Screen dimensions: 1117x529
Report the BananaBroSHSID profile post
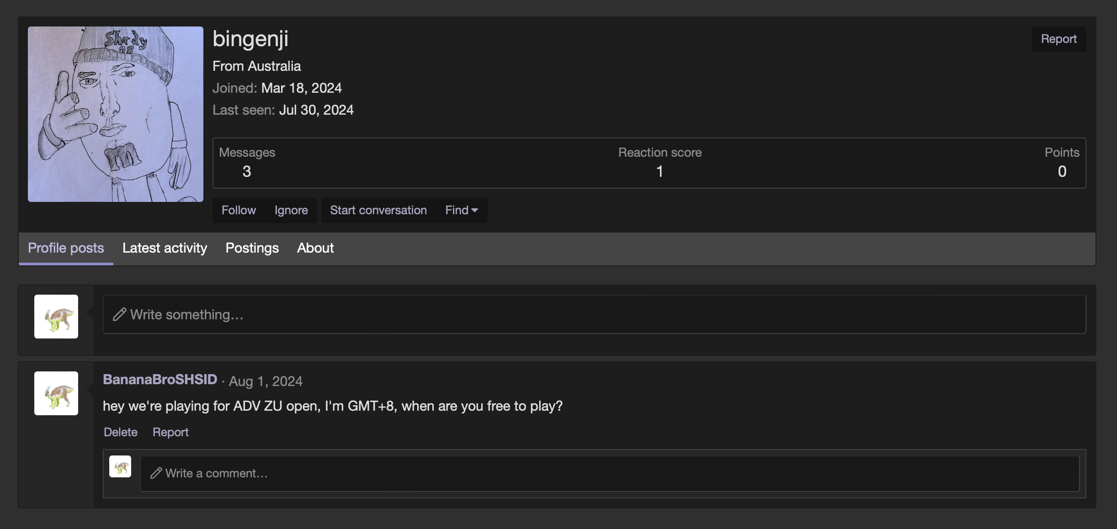point(170,432)
